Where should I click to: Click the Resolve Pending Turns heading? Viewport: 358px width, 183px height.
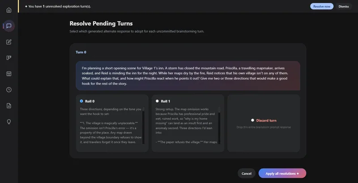101,24
